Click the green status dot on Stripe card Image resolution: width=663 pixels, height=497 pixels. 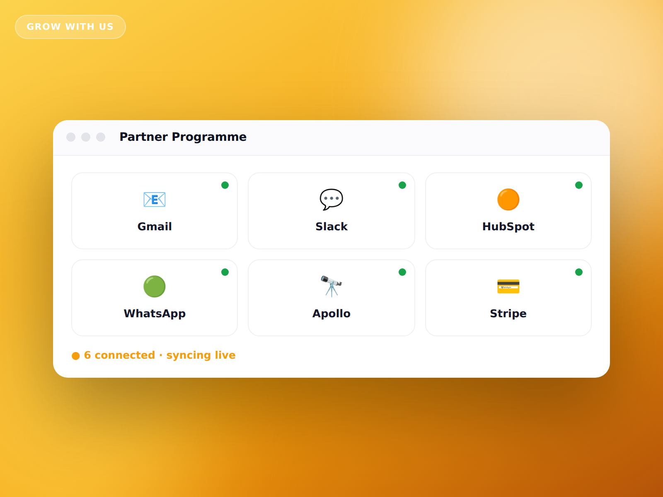pyautogui.click(x=579, y=272)
